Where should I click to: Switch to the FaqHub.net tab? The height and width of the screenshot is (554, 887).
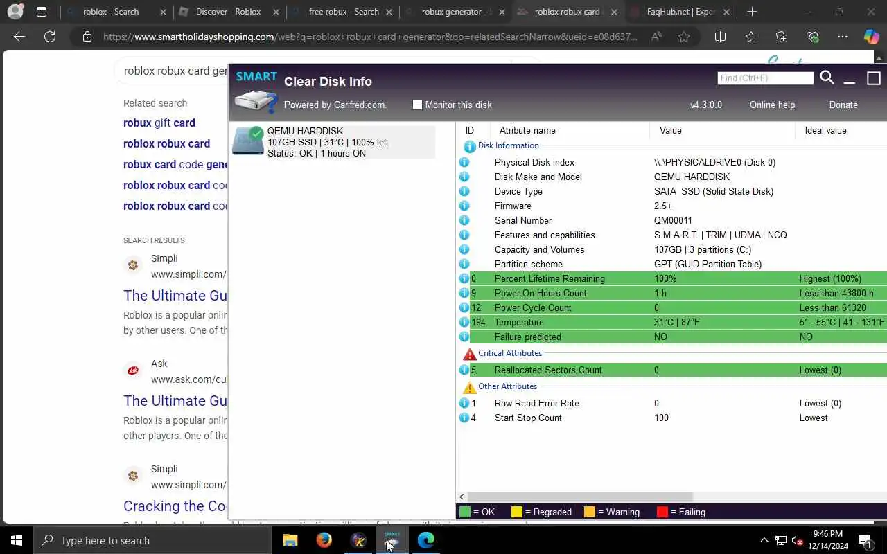coord(681,12)
